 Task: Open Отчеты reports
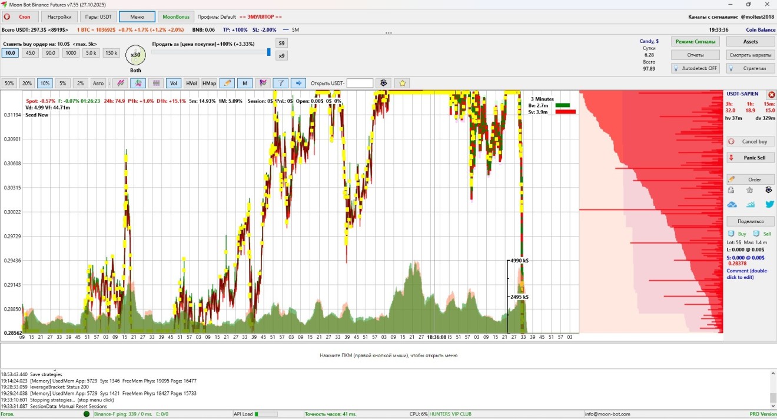tap(695, 55)
